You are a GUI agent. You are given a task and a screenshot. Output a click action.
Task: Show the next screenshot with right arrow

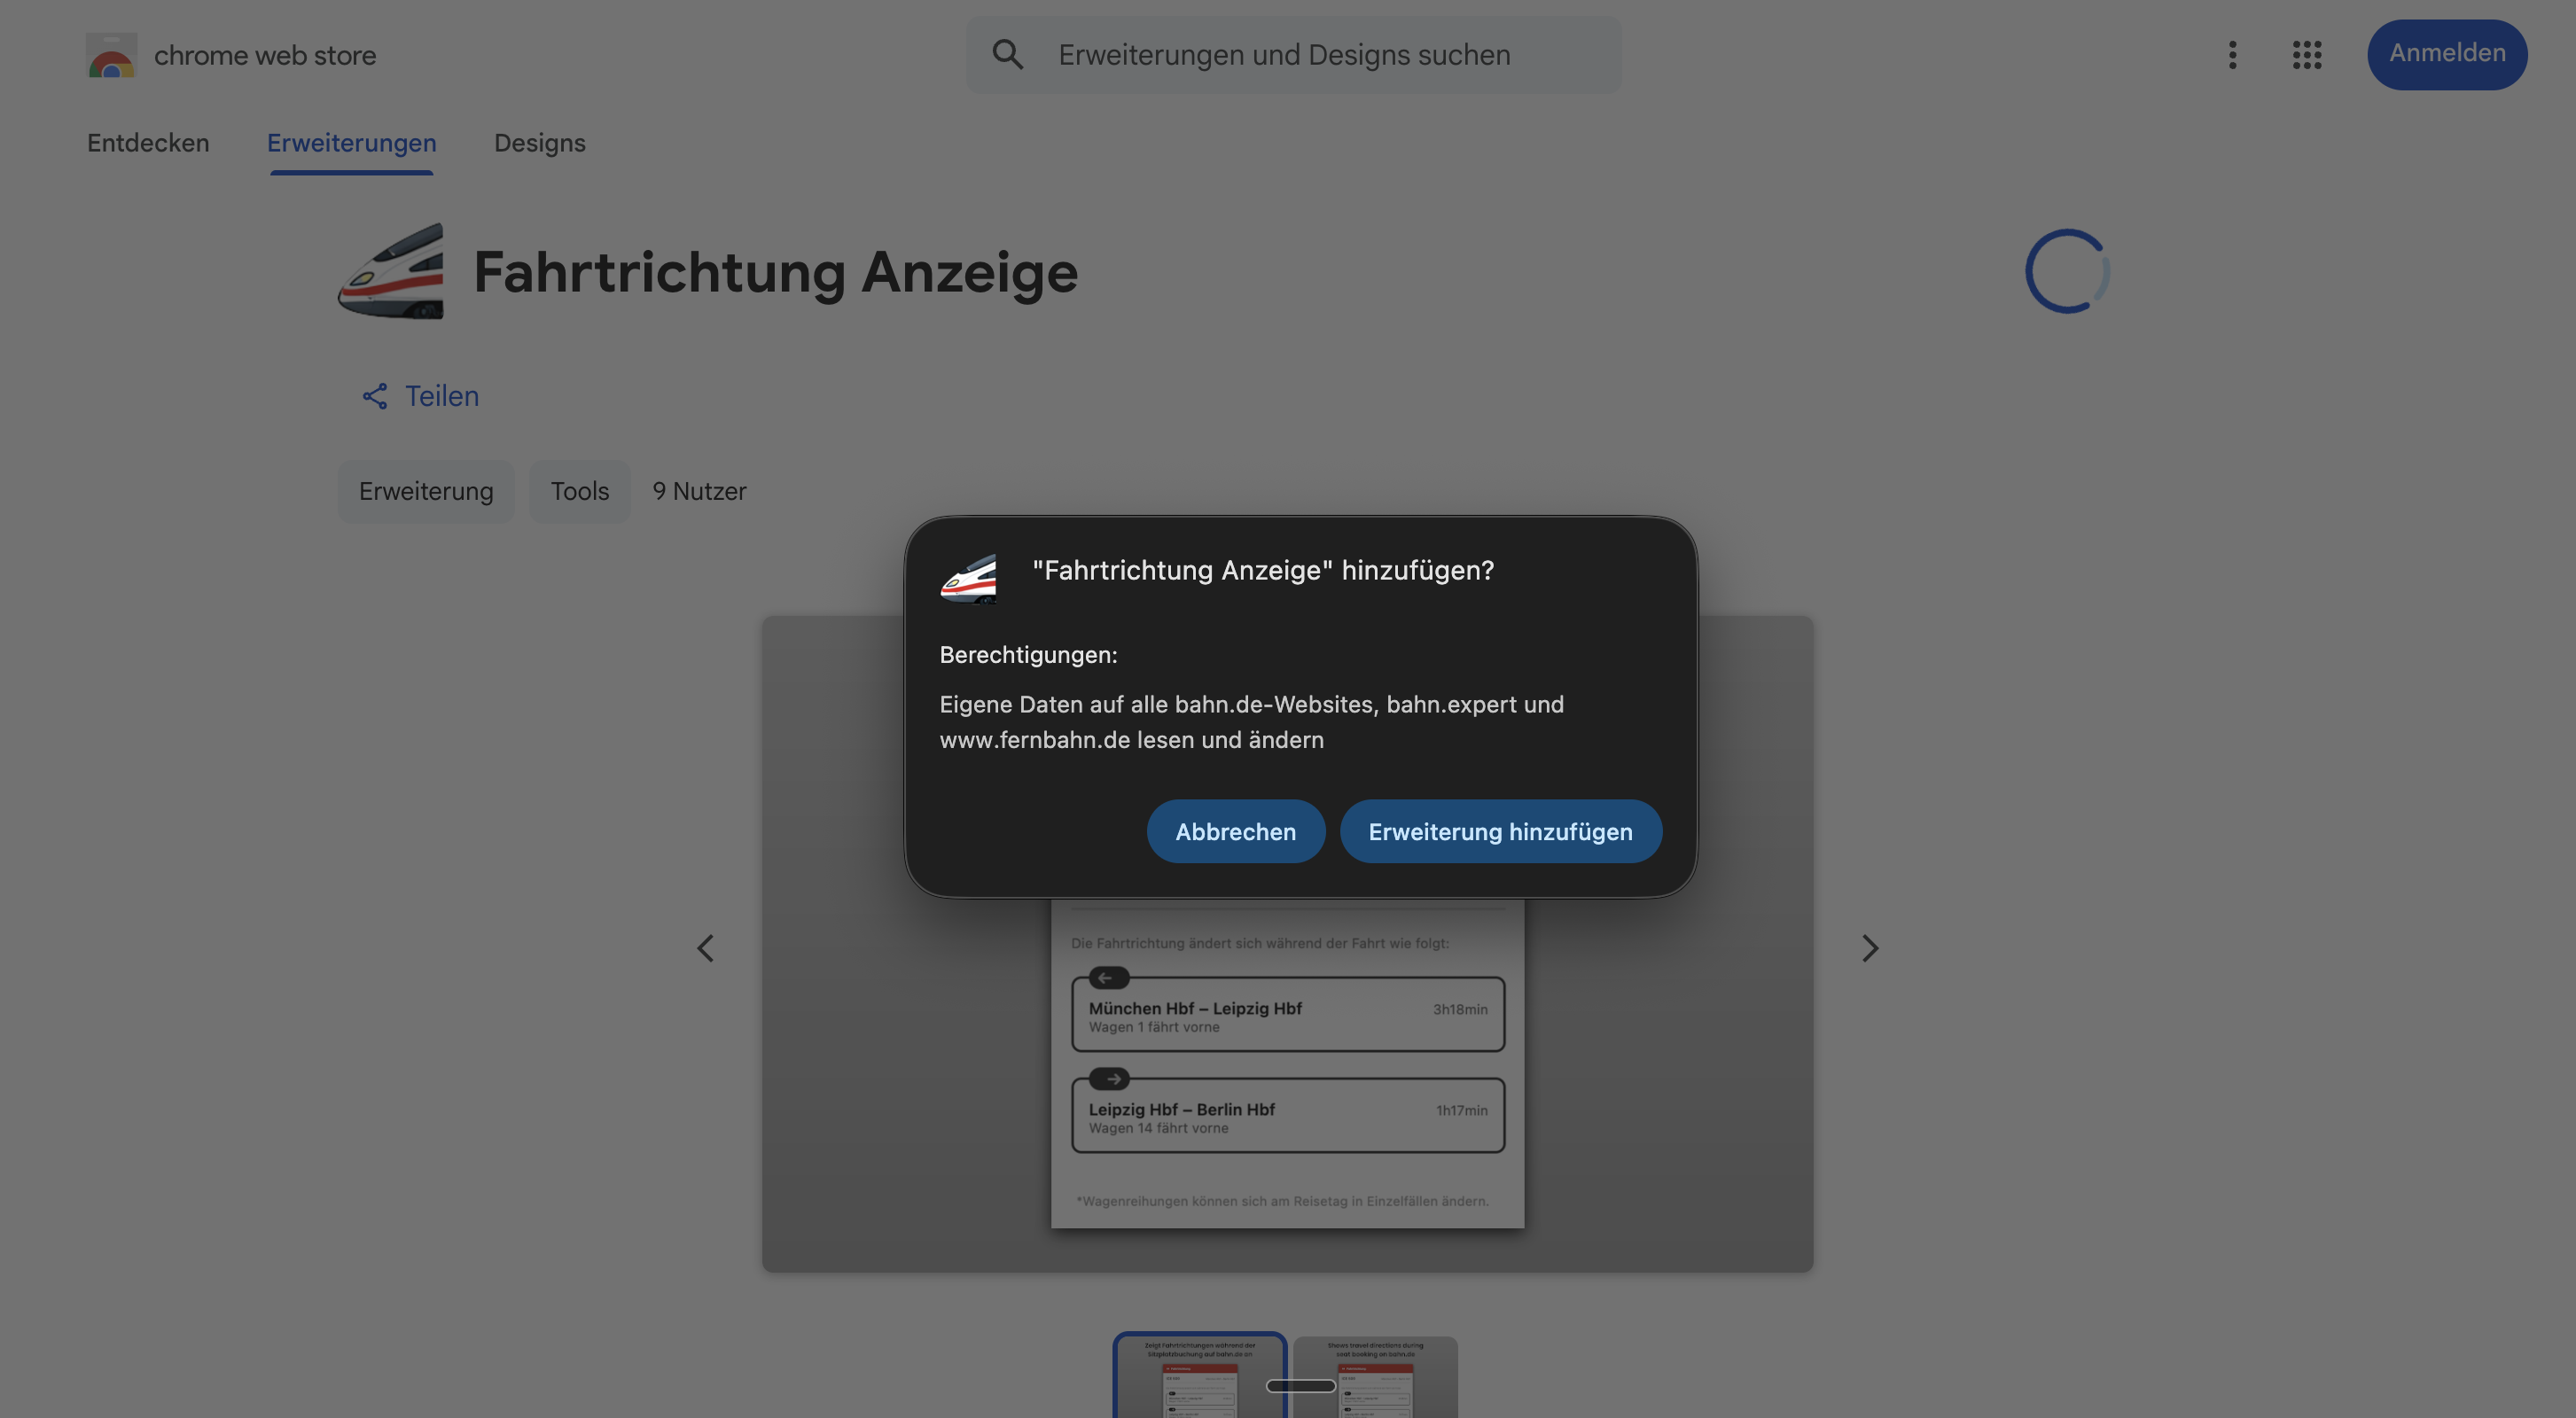1870,948
